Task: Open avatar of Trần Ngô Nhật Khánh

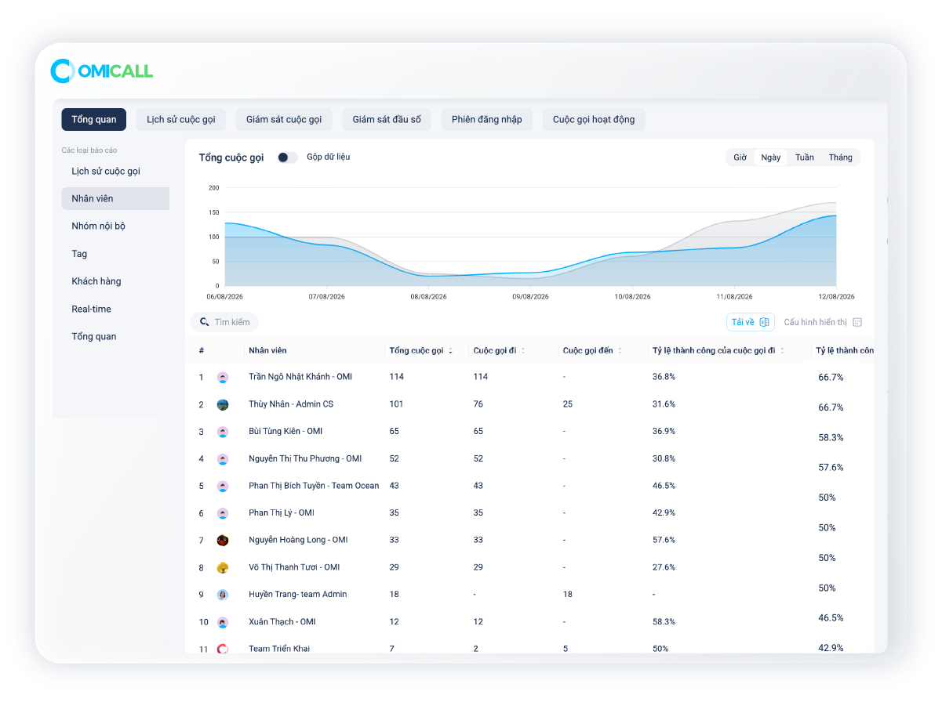Action: tap(223, 377)
